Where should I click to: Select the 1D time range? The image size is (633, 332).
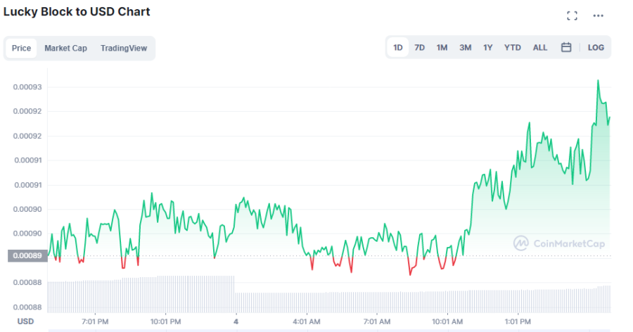coord(397,48)
